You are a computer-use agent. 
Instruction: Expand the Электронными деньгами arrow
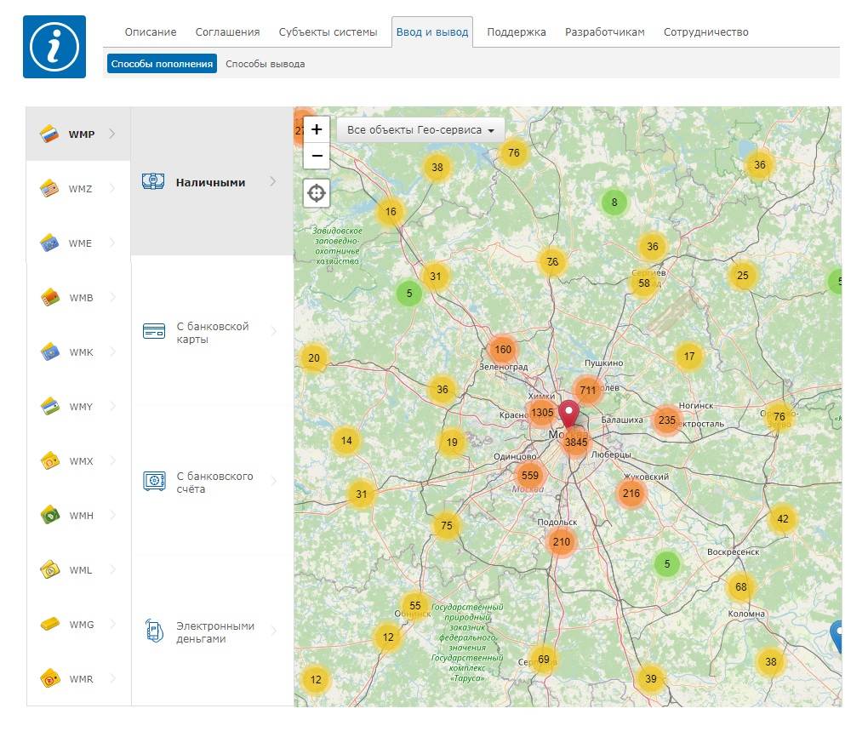[273, 631]
